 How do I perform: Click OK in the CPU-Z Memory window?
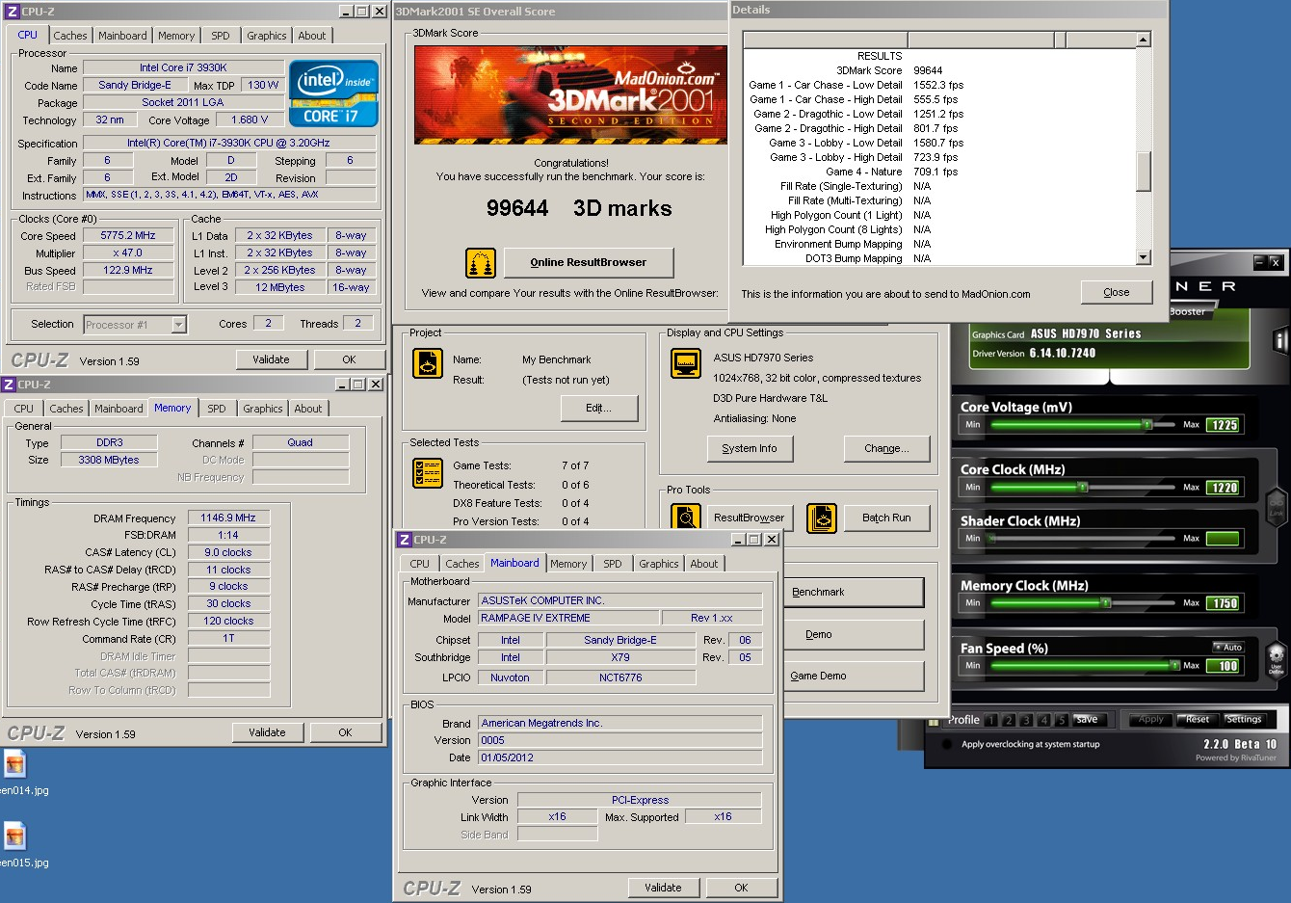tap(345, 732)
